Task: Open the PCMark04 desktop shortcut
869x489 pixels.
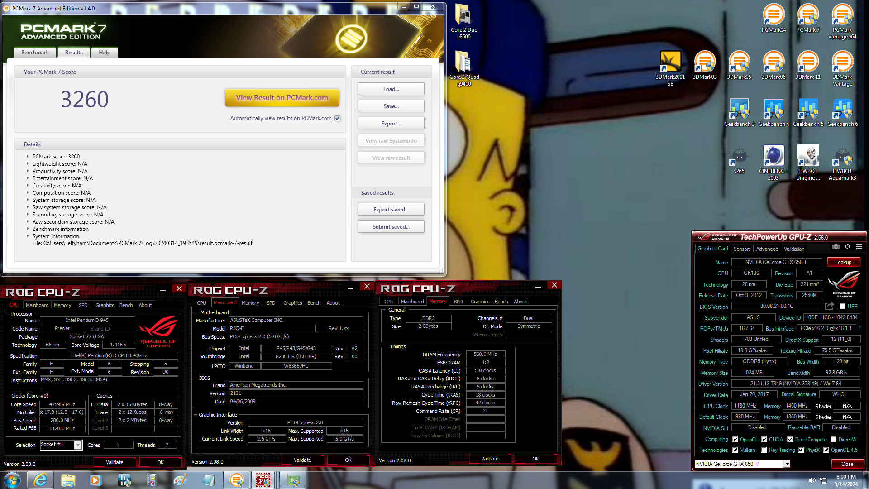Action: 774,18
